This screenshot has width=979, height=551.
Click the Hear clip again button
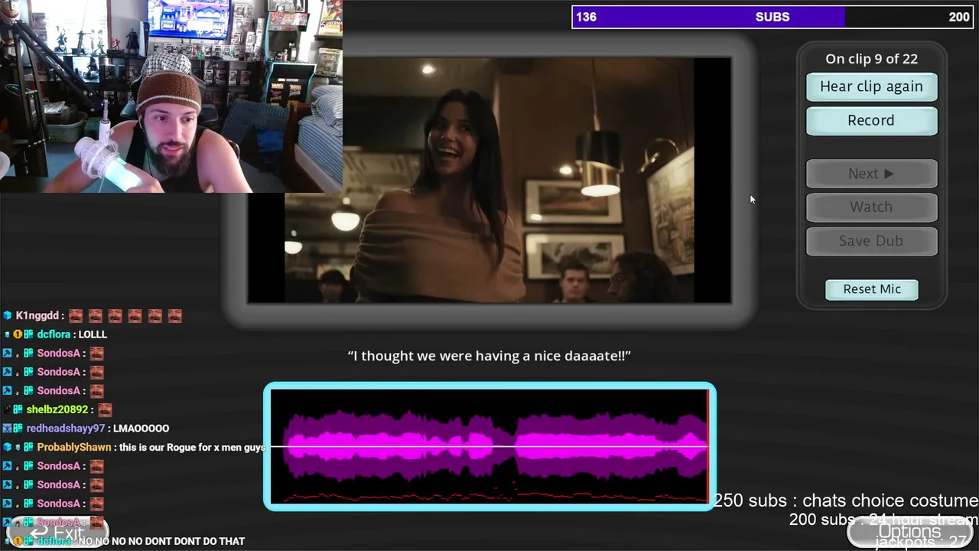[x=871, y=86]
